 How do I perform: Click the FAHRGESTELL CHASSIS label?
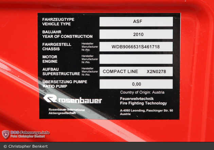pyautogui.click(x=57, y=47)
